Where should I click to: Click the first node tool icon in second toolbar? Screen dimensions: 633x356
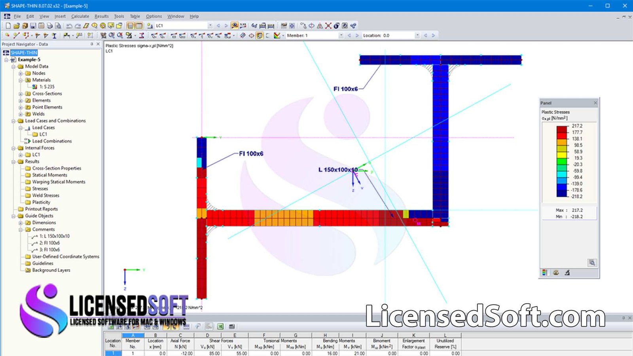[x=7, y=36]
